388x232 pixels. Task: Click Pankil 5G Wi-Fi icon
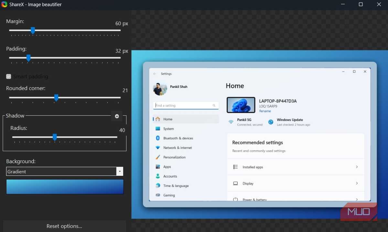(231, 122)
